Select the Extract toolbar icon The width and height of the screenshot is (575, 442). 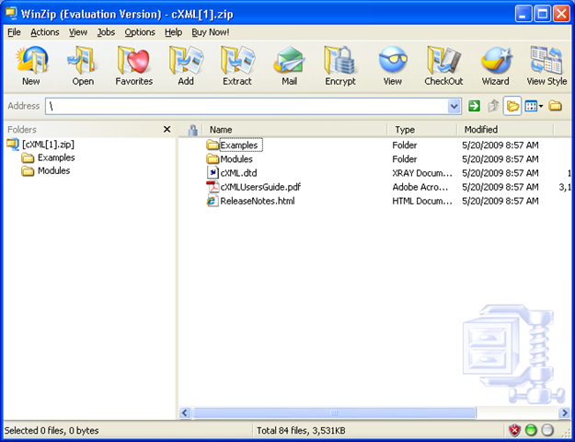point(237,65)
